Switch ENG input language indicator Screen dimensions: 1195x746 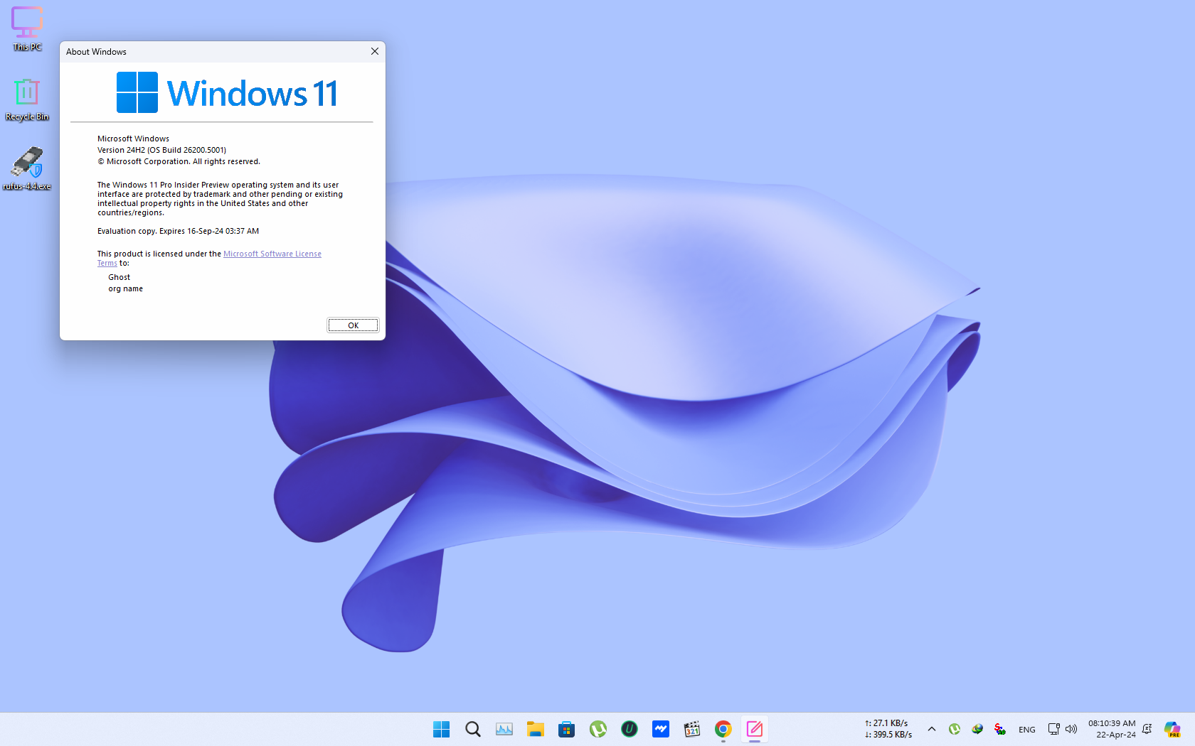pos(1027,730)
